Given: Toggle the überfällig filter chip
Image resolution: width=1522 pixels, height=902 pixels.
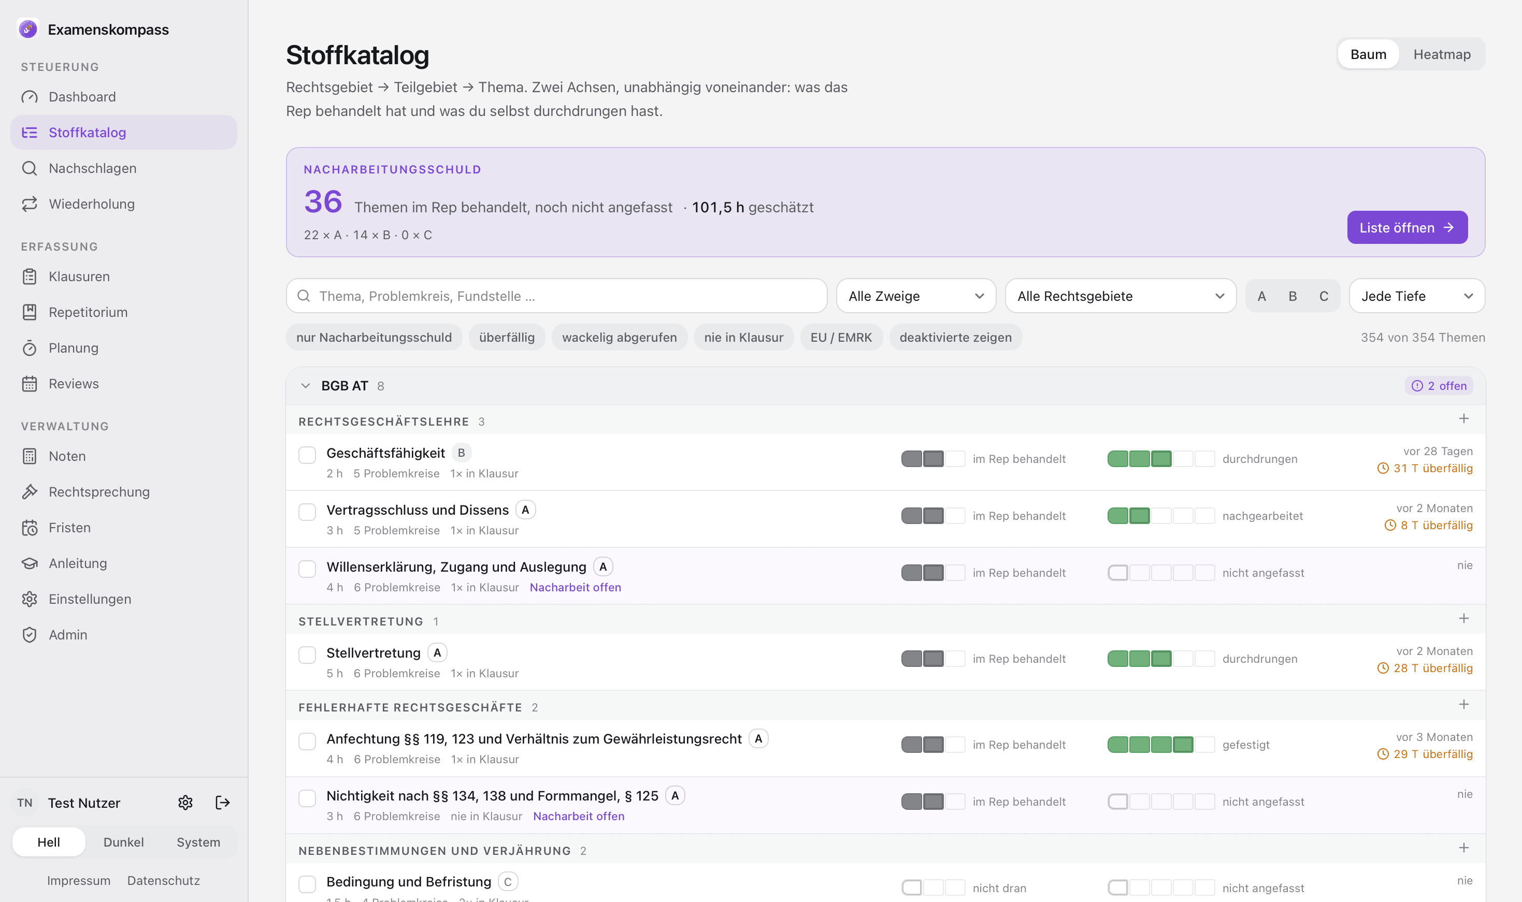Looking at the screenshot, I should click(x=507, y=337).
